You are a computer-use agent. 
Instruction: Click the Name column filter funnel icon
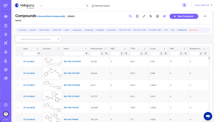[x=87, y=53]
